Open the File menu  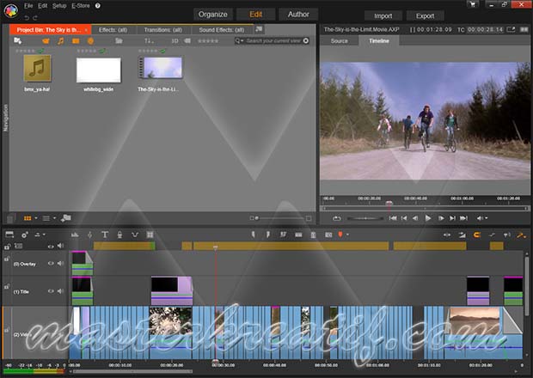pyautogui.click(x=28, y=6)
